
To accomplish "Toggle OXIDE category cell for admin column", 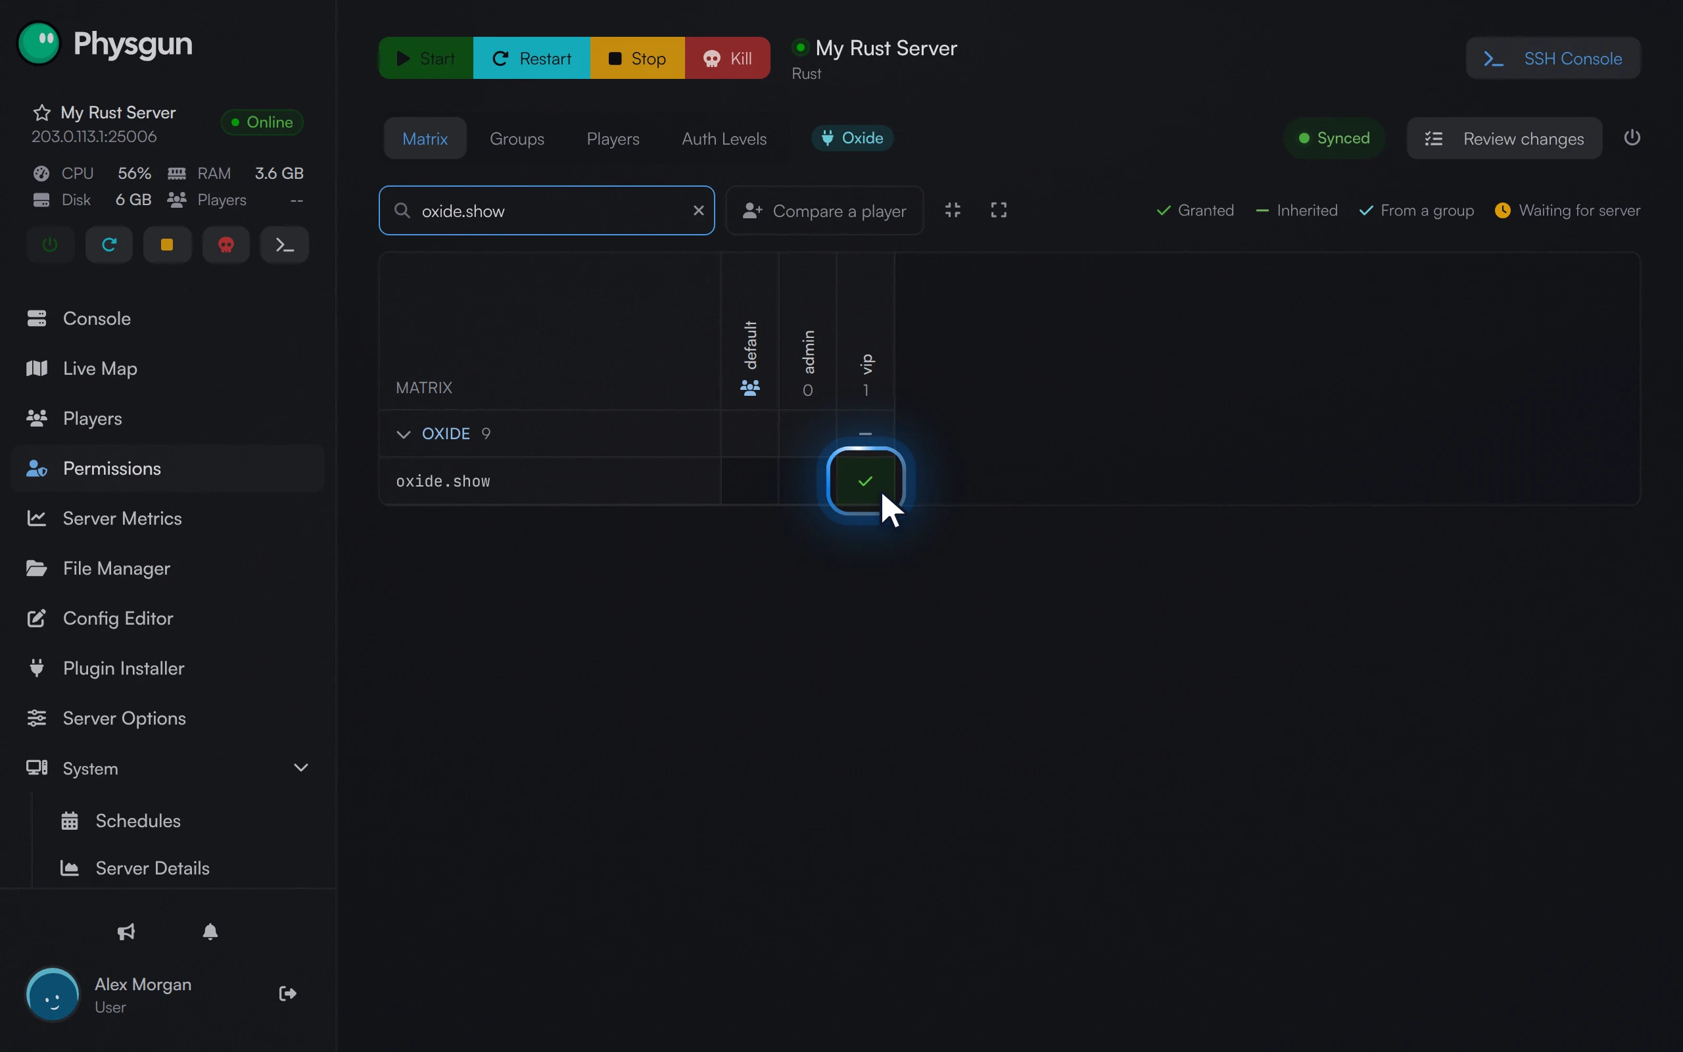I will [807, 433].
